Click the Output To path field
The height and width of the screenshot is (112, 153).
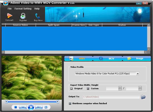tap(111, 97)
